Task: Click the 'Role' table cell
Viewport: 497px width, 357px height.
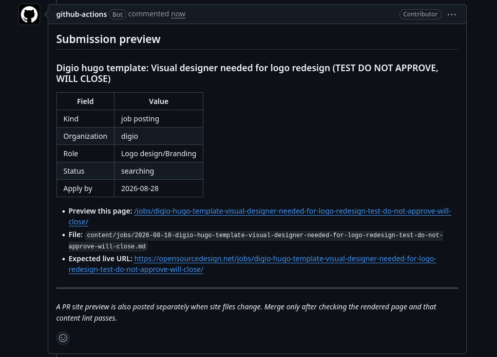Action: (x=85, y=153)
